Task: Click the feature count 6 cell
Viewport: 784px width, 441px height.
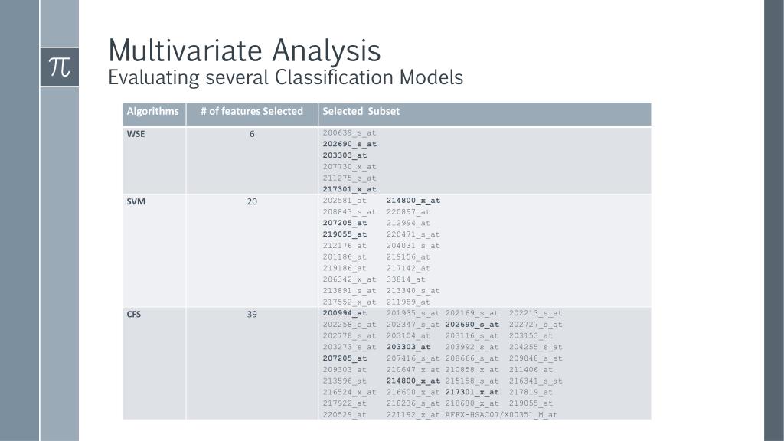Action: pyautogui.click(x=252, y=134)
